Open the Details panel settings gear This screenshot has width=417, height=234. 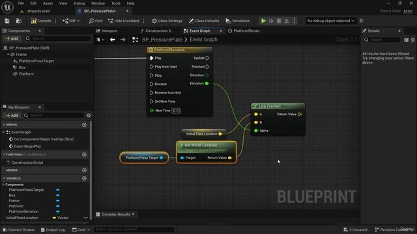pos(412,40)
